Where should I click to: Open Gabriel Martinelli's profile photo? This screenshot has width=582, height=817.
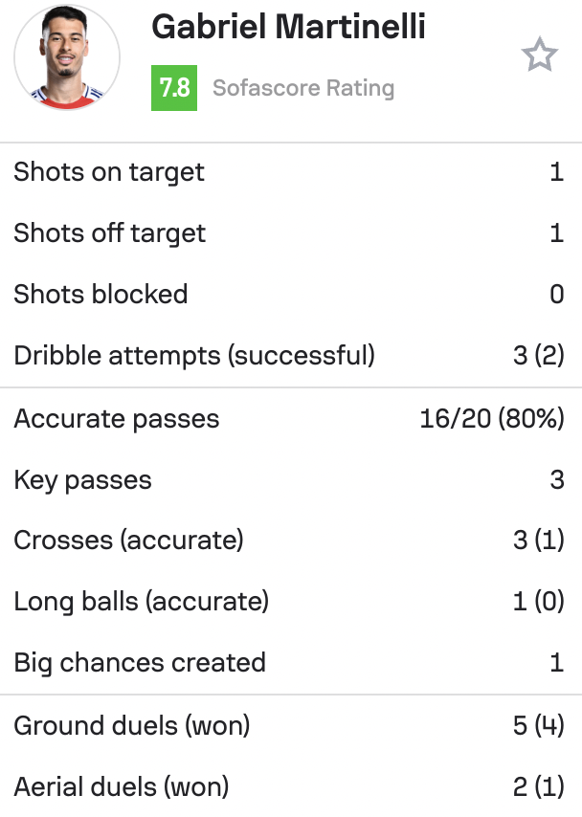tap(67, 56)
